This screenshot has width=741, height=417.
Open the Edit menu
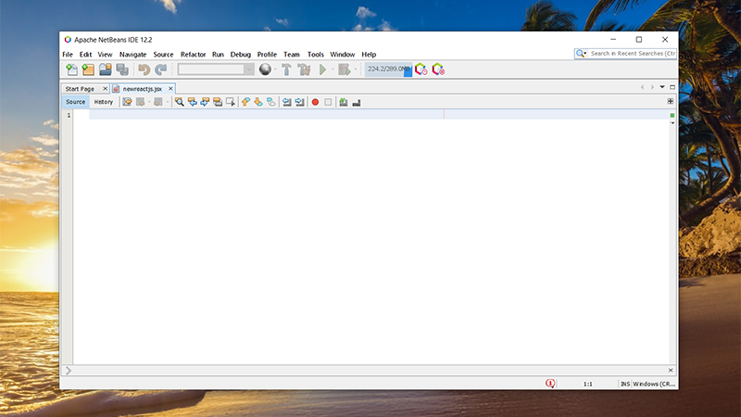pyautogui.click(x=85, y=55)
